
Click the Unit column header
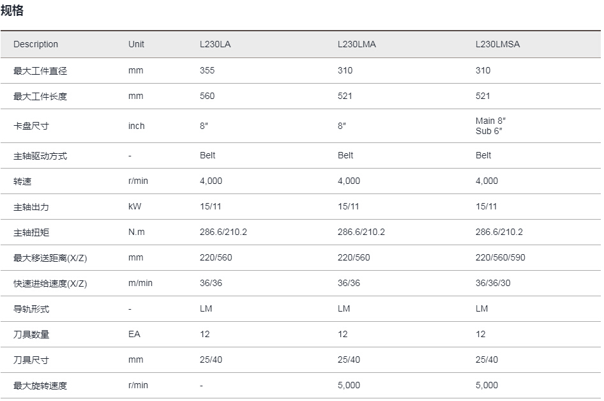tap(136, 44)
